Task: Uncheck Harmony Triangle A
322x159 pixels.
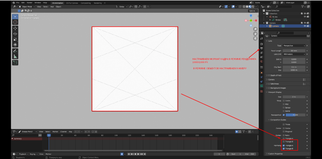Action: pyautogui.click(x=284, y=145)
